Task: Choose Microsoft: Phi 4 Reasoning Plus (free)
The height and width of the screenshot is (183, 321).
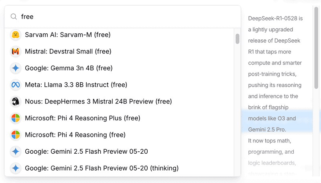Action: 119,118
